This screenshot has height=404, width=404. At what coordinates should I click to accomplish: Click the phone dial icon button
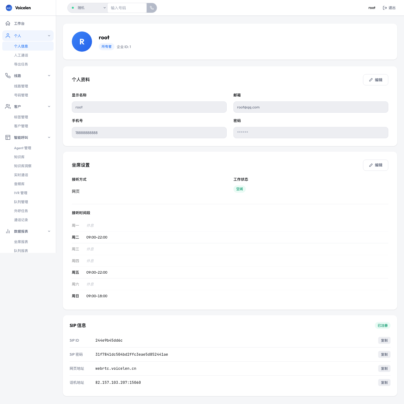click(x=151, y=8)
